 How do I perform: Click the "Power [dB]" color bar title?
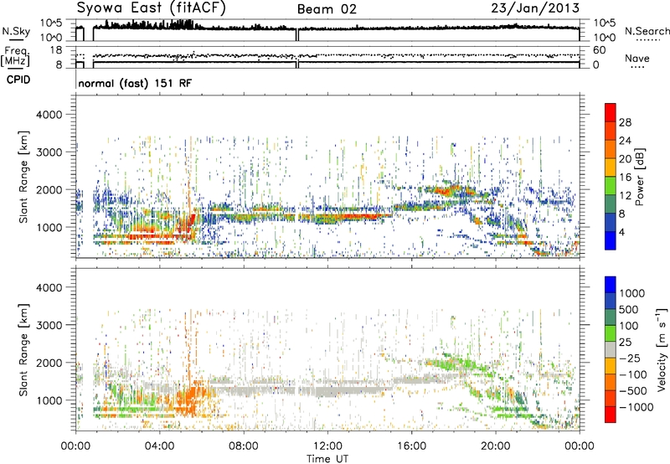639,177
